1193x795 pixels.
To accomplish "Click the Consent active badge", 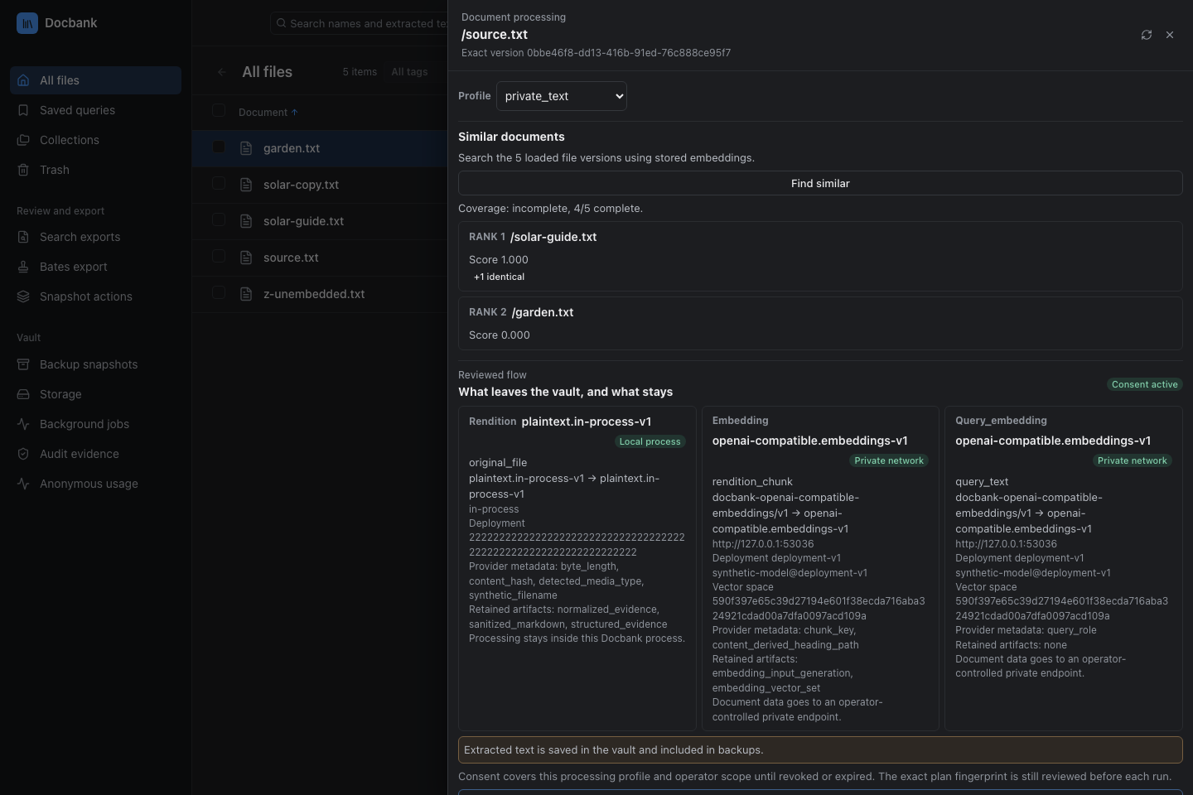I will (x=1144, y=384).
